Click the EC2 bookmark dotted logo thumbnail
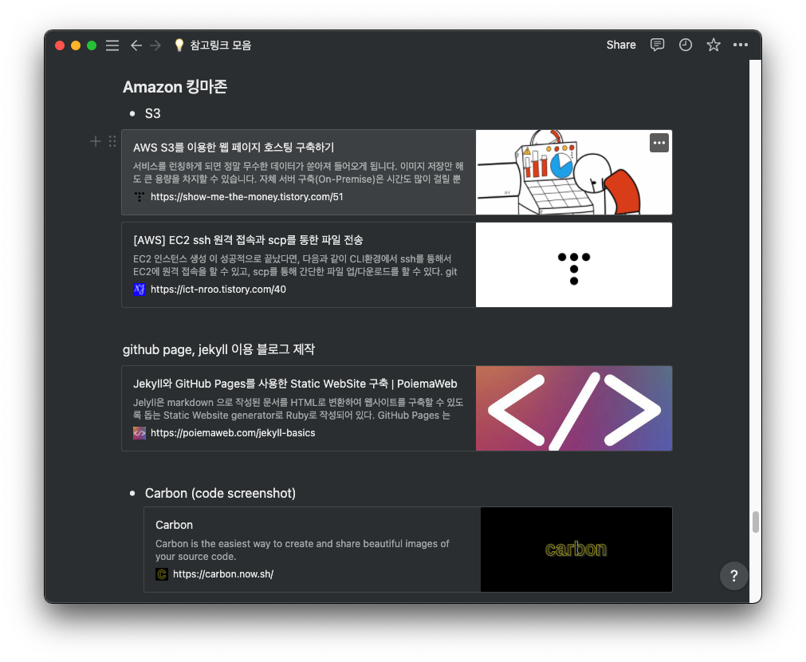 tap(574, 265)
